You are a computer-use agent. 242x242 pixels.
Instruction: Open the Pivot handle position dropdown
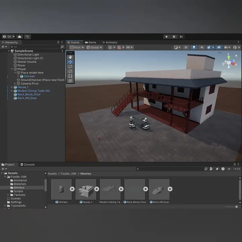(77, 47)
